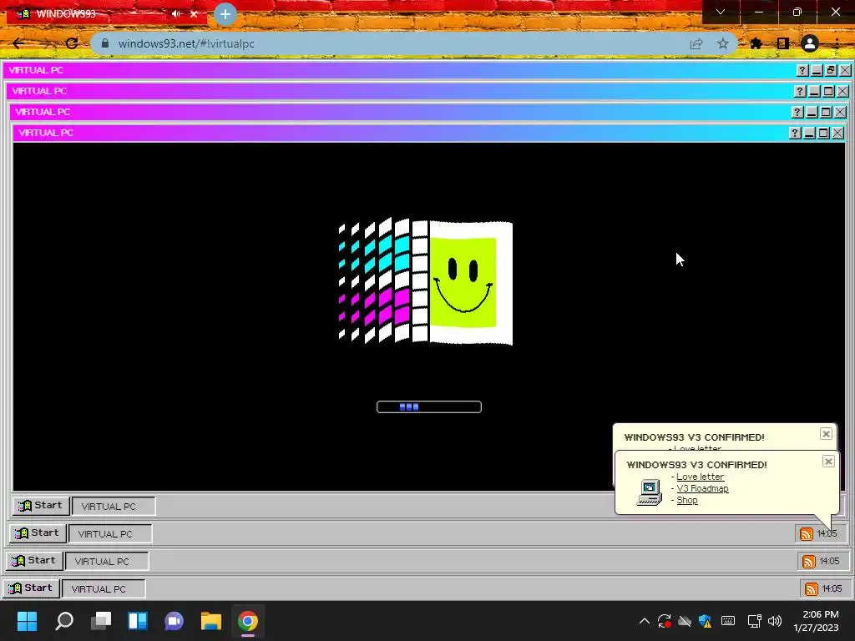Click RSS feed icon in outermost Windows93 taskbar
This screenshot has height=641, width=855.
(x=812, y=588)
